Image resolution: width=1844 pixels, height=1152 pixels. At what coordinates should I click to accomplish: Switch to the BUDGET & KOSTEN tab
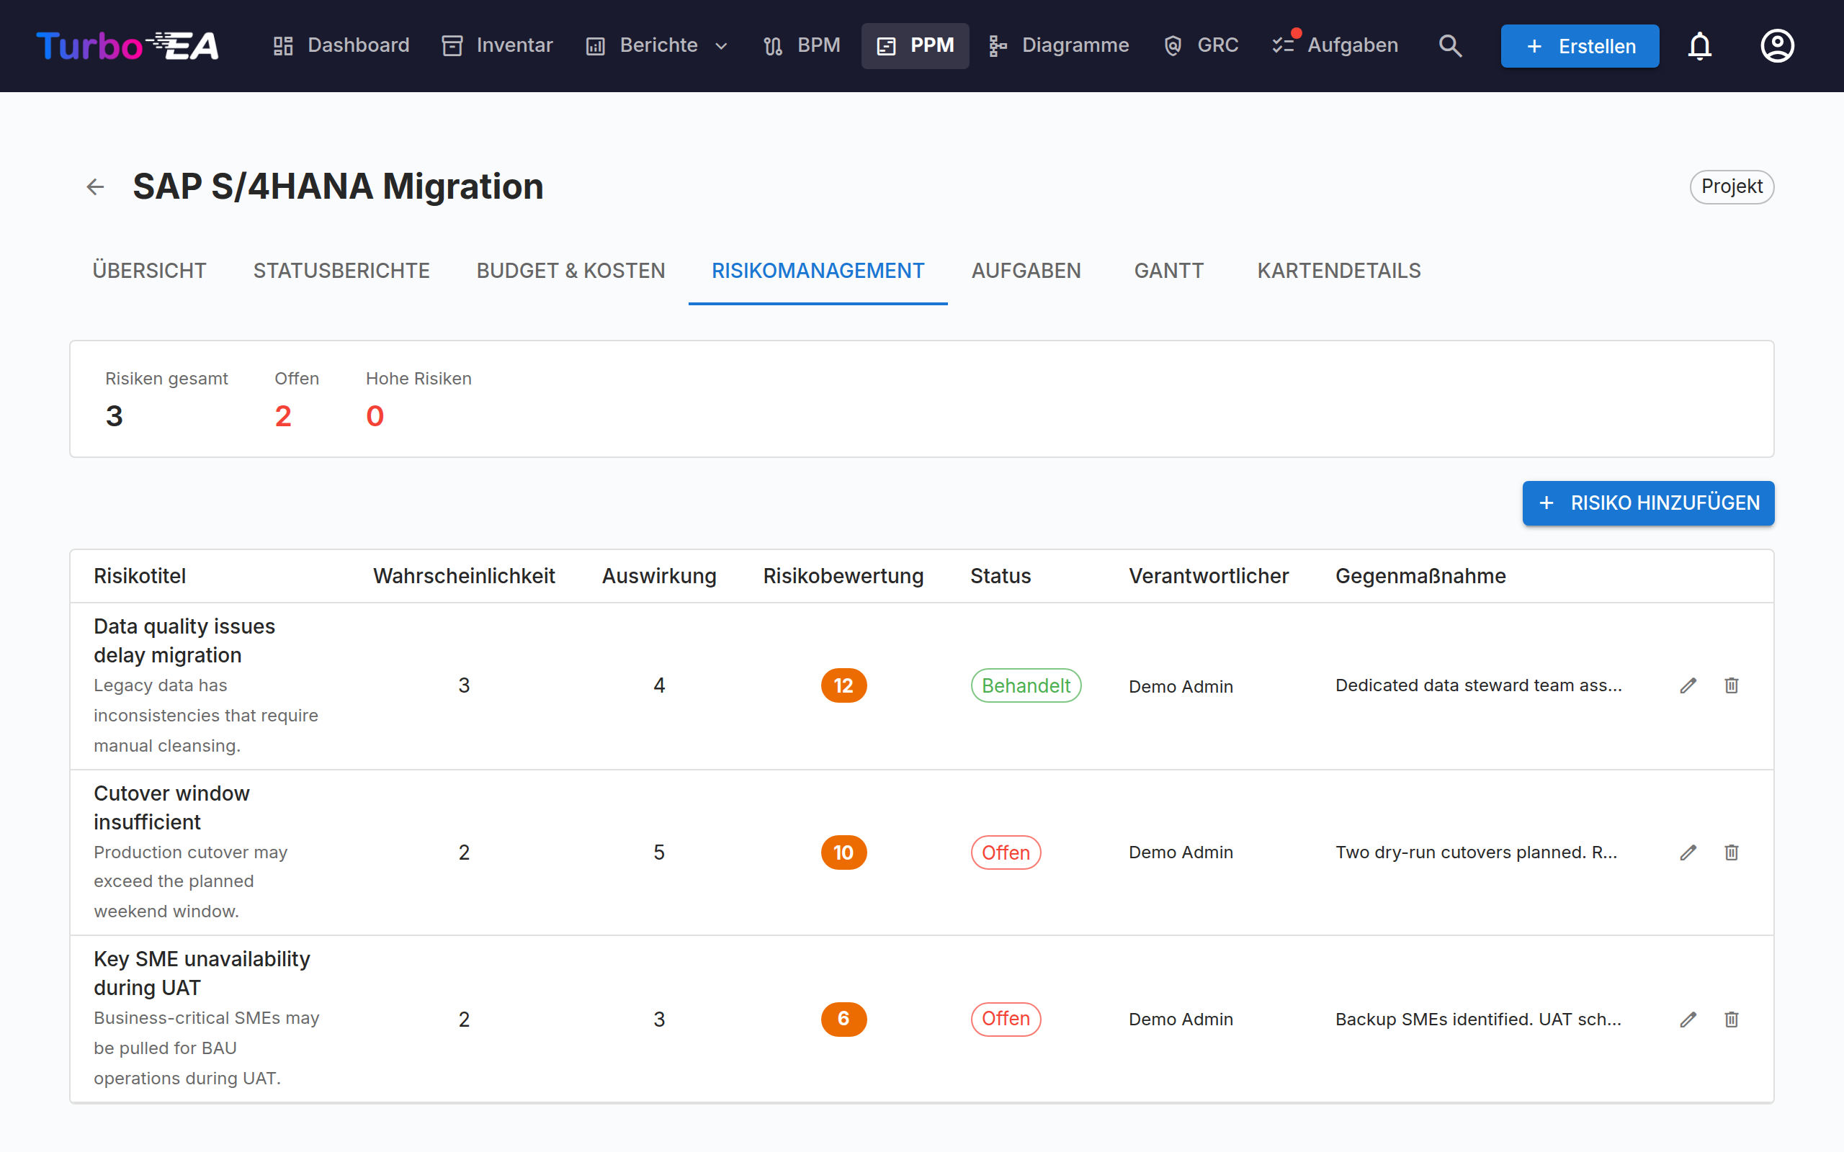[x=570, y=271]
